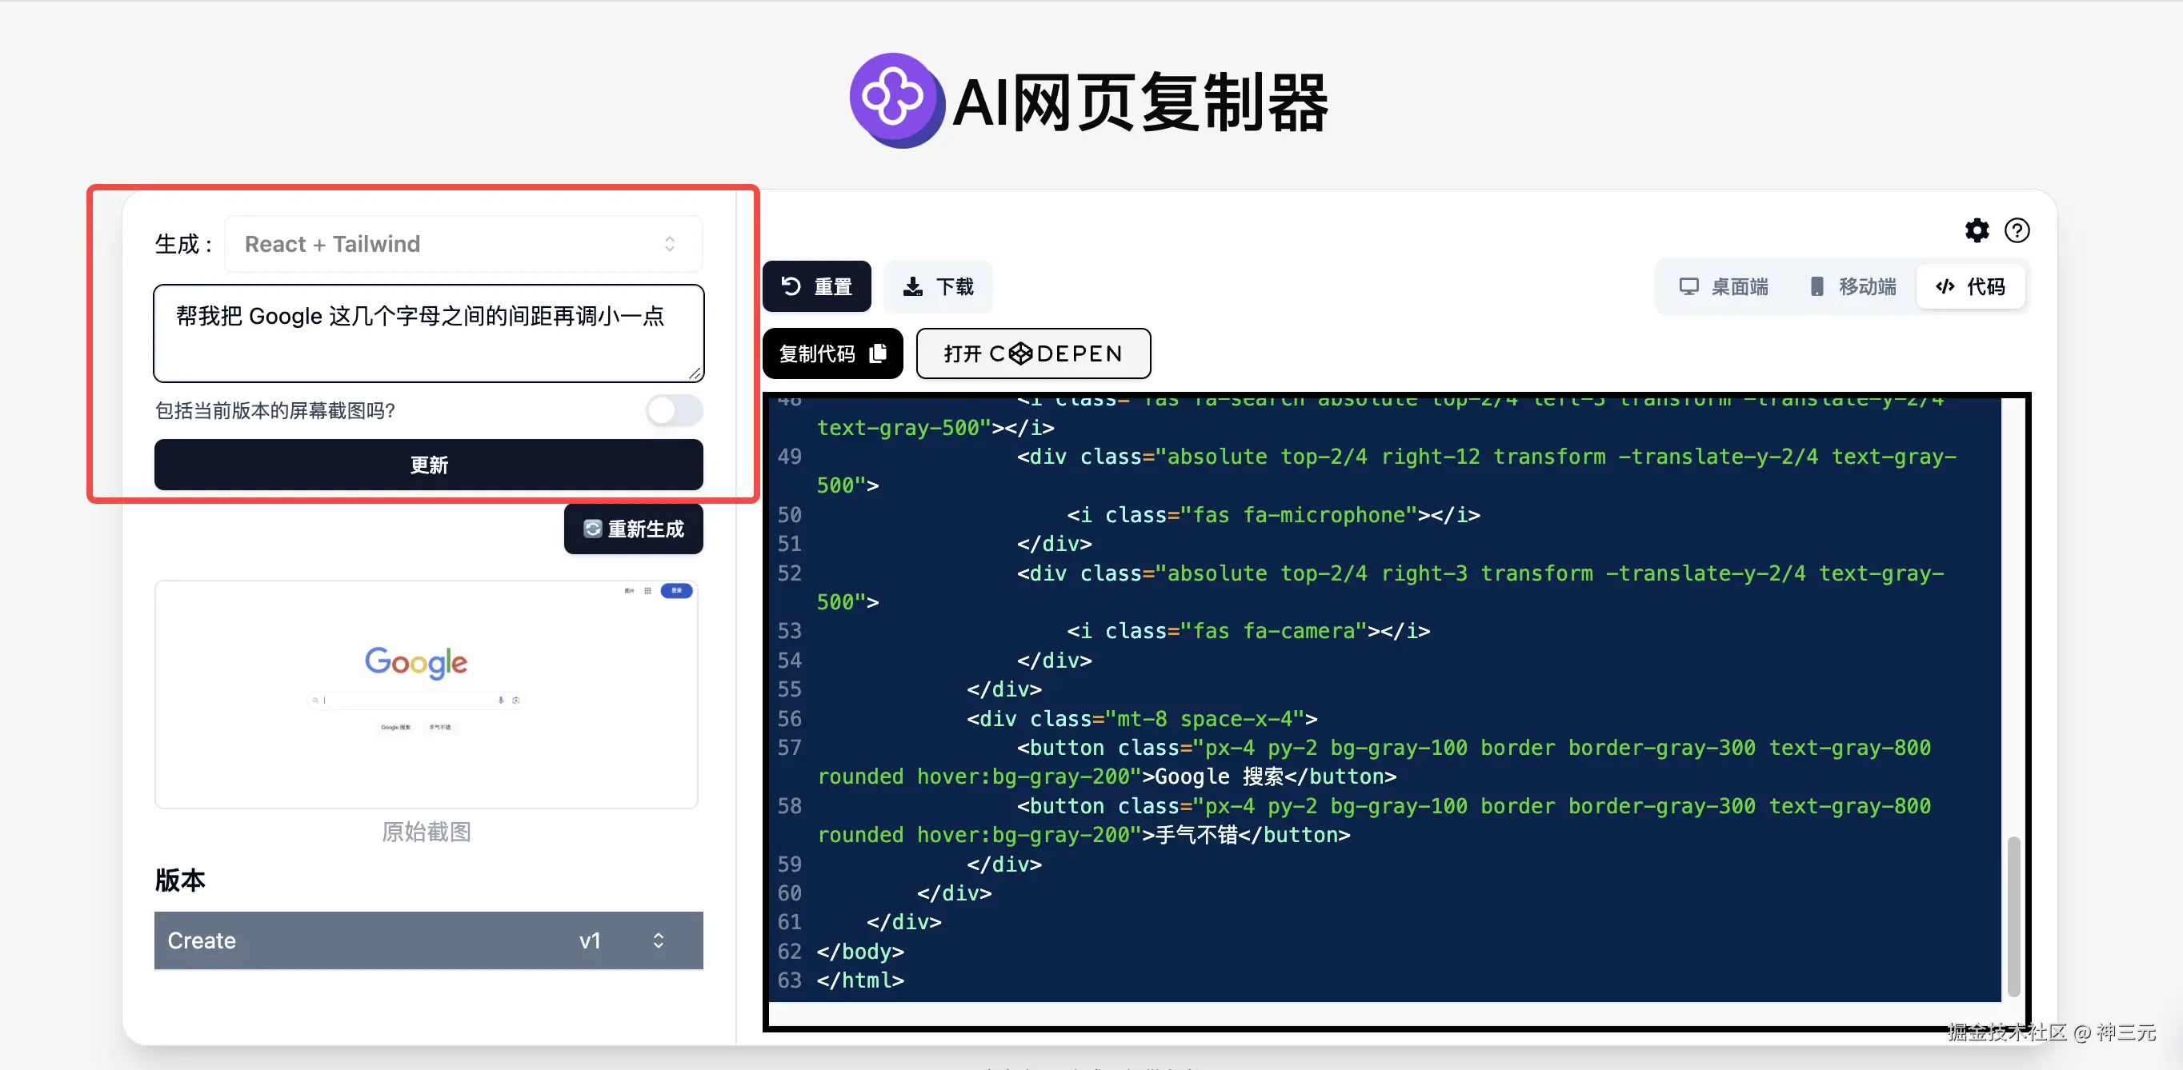Click the reset circular arrow icon
2183x1070 pixels.
791,286
